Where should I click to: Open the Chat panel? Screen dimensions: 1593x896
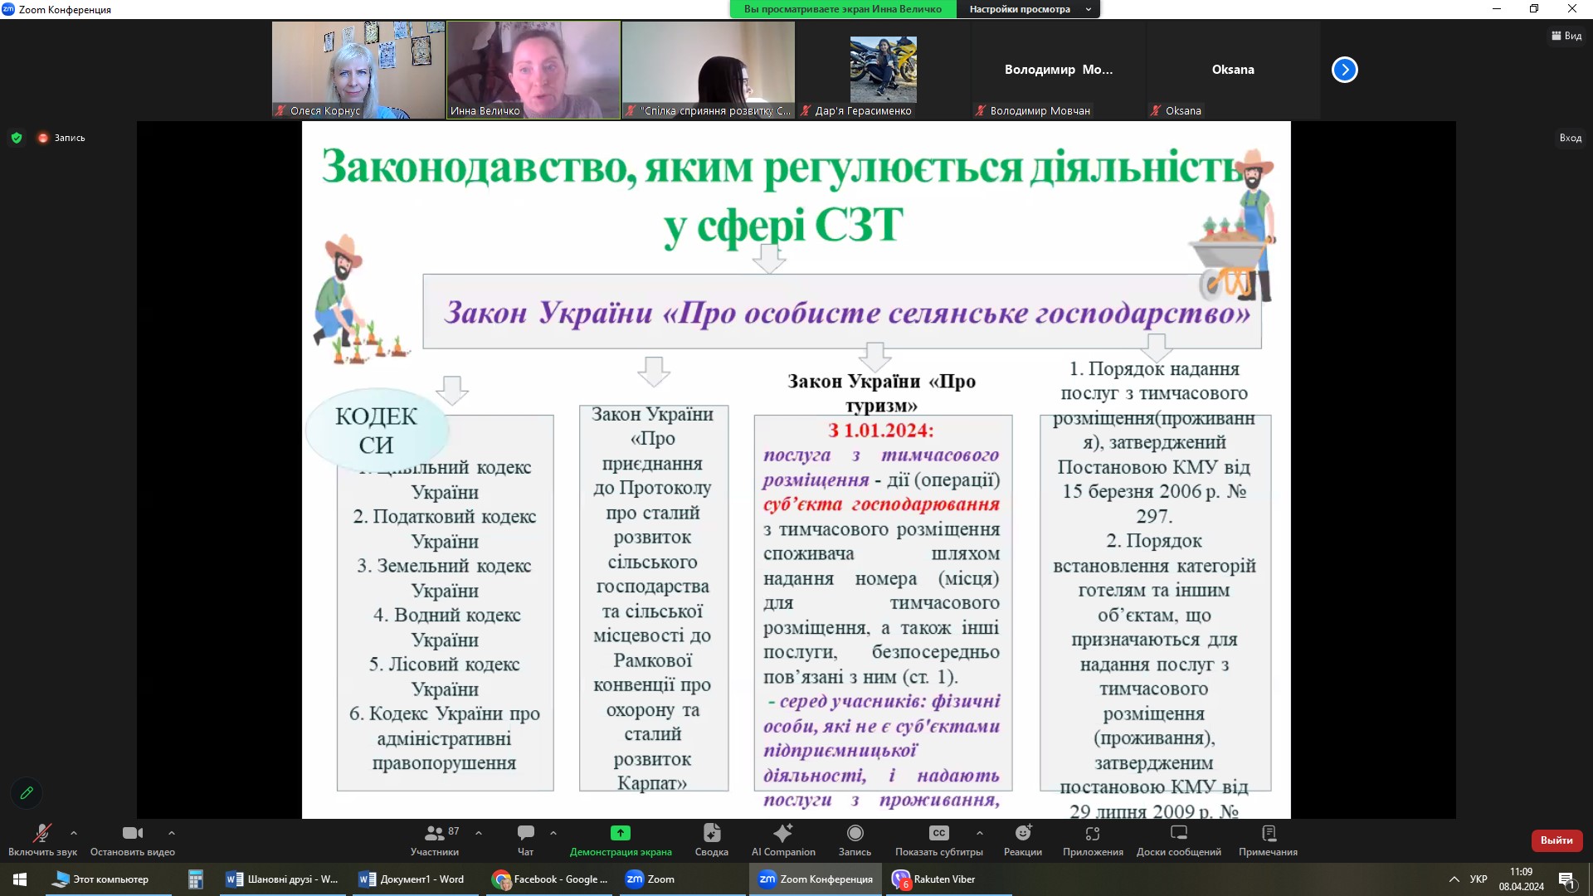pyautogui.click(x=525, y=834)
